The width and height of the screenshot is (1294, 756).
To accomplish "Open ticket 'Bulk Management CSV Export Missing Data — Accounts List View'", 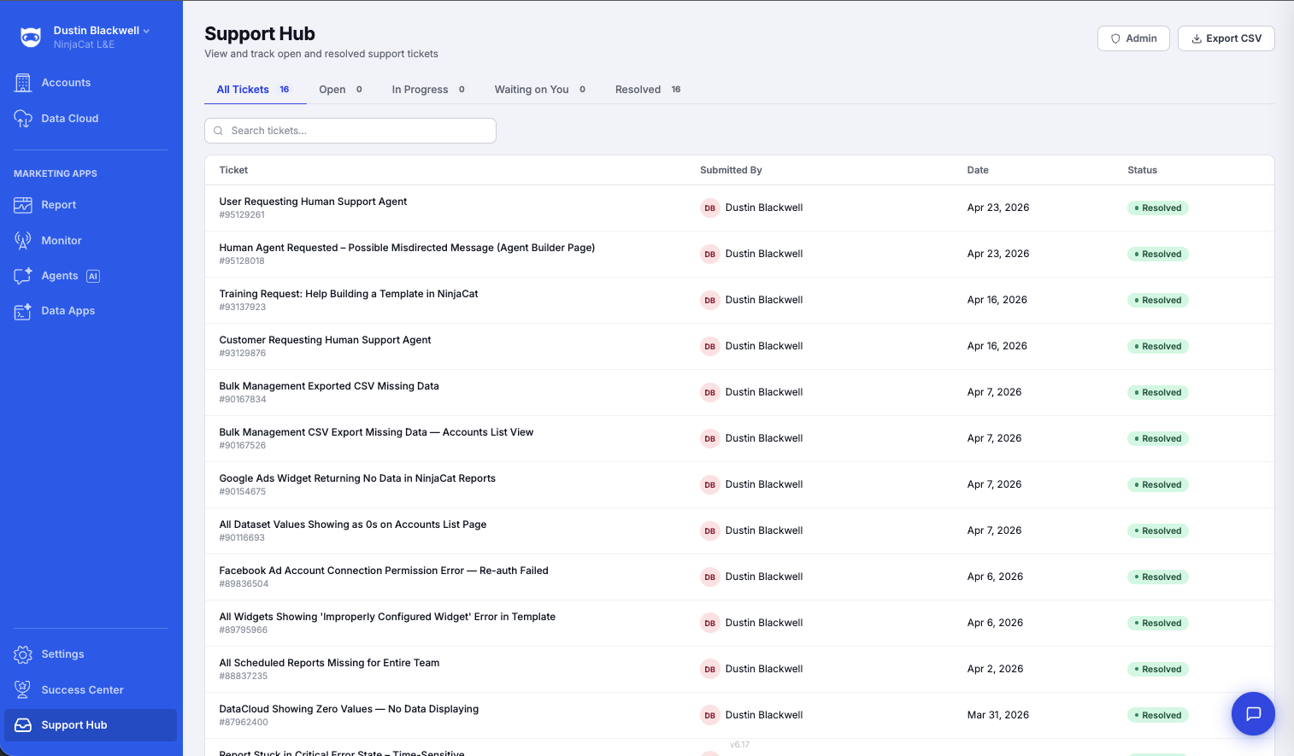I will click(x=376, y=432).
